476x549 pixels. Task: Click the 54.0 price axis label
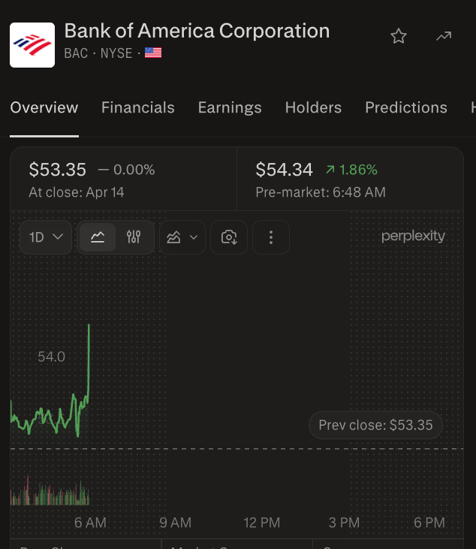point(52,357)
